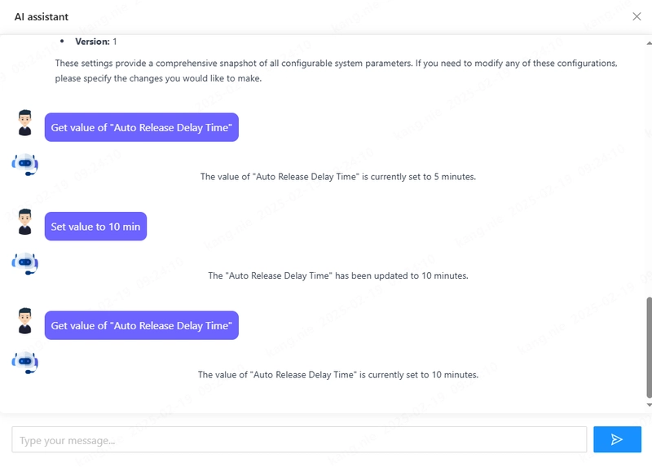652x467 pixels.
Task: Click the chat scrollbar thumb
Action: [x=649, y=347]
